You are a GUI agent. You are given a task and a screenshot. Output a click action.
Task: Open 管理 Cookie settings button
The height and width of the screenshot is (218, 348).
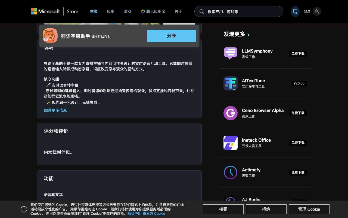(309, 209)
